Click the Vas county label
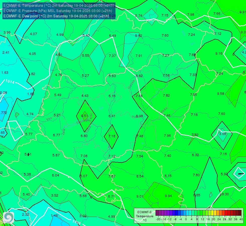Screen dimensions: 246x226 49,119
